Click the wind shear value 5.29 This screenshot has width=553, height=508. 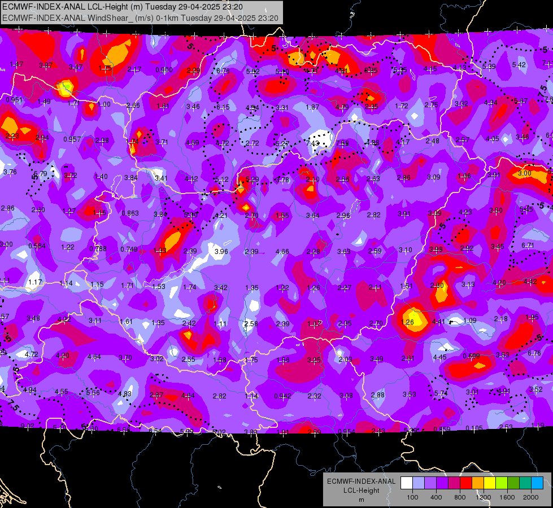coord(252,179)
